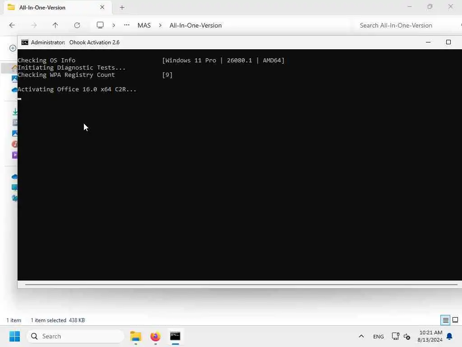
Task: Open MAS breadcrumb folder
Action: coord(144,25)
